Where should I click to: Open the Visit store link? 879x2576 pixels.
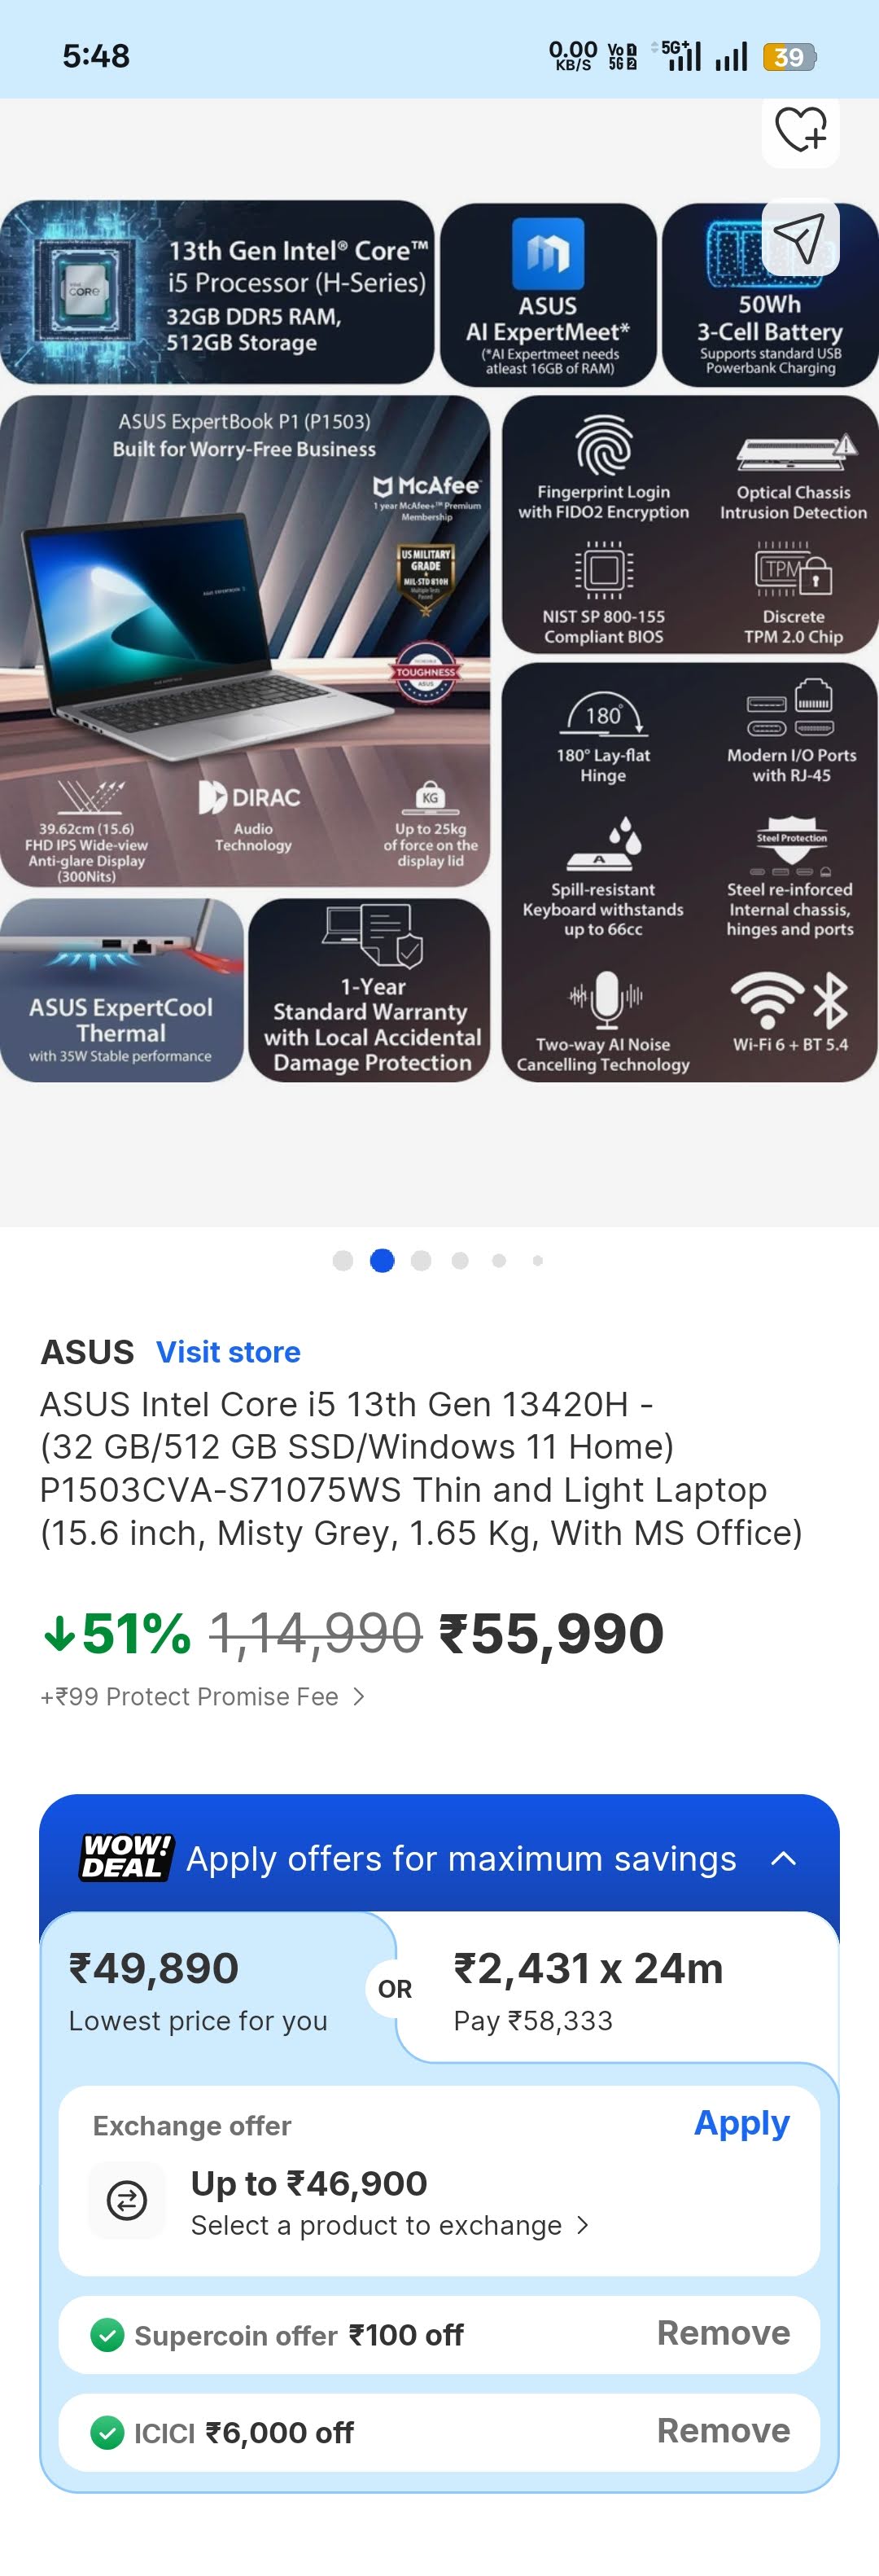click(228, 1352)
